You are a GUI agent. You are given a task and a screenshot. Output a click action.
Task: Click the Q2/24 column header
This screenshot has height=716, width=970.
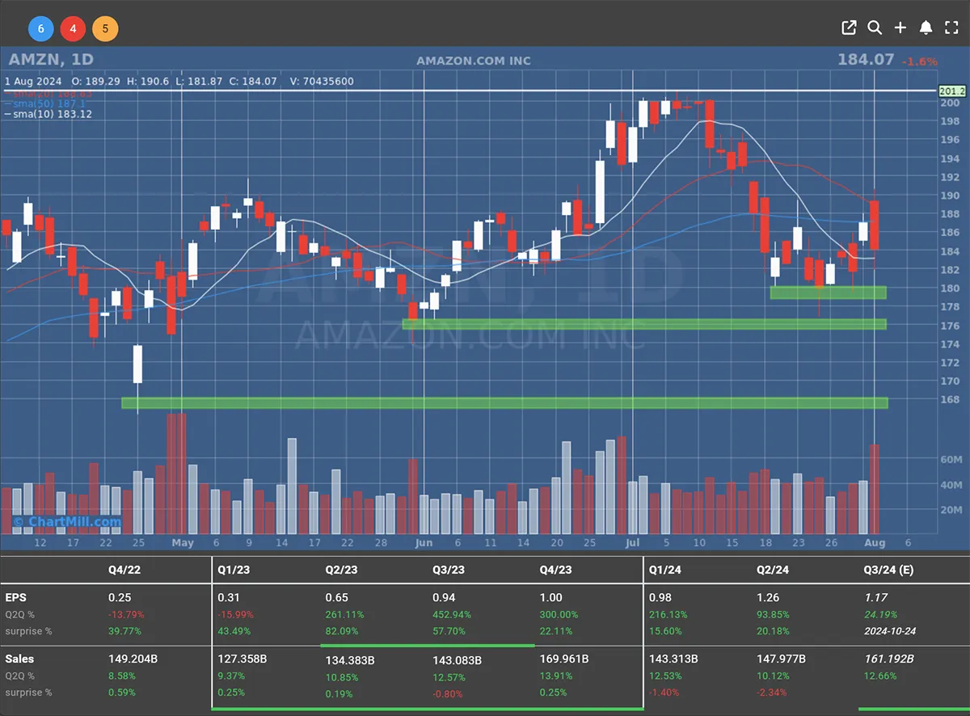pos(773,570)
